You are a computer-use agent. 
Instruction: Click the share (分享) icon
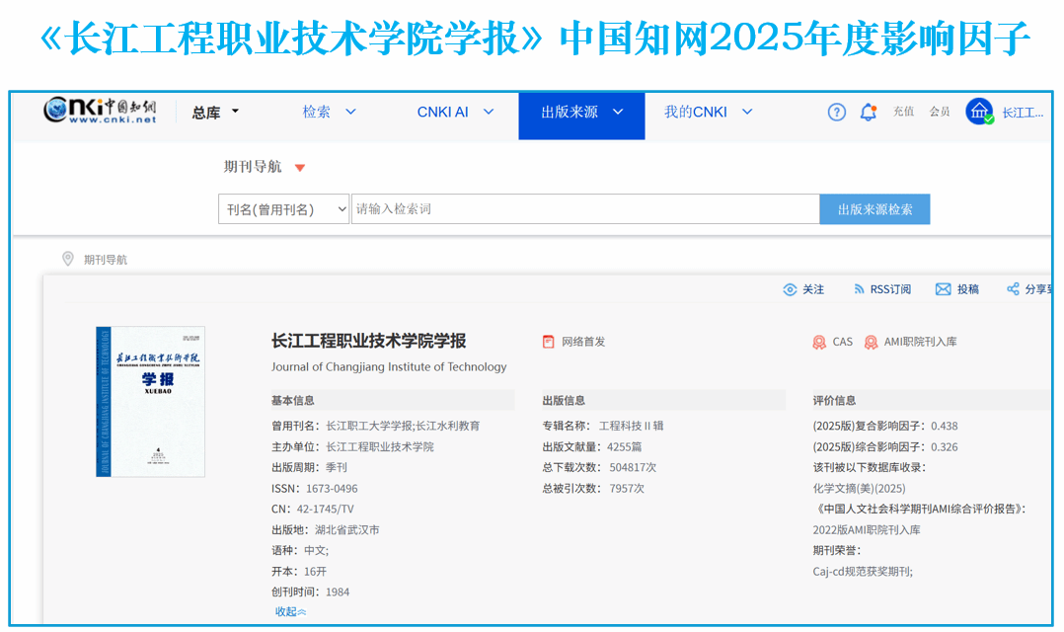pyautogui.click(x=1013, y=289)
